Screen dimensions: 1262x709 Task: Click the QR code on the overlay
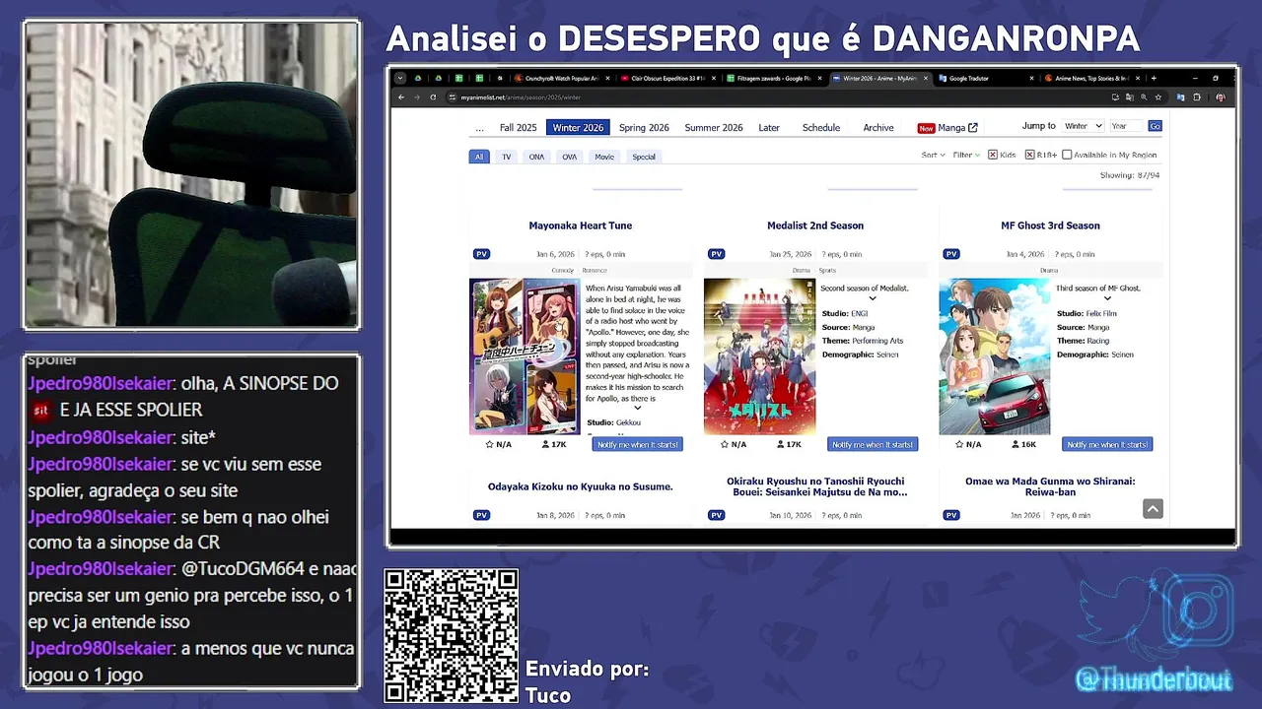[x=451, y=636]
